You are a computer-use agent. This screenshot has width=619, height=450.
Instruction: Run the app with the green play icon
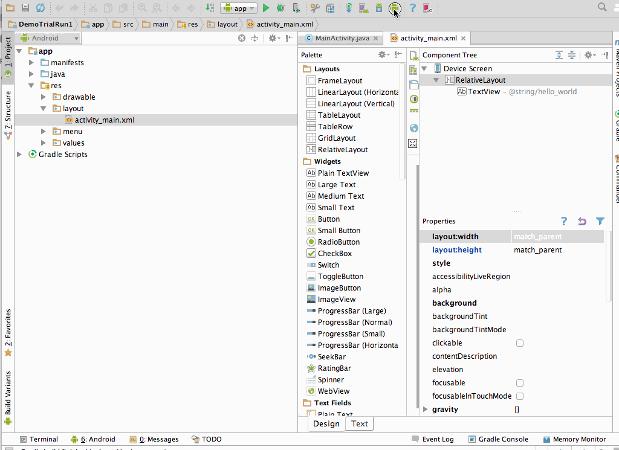click(266, 7)
